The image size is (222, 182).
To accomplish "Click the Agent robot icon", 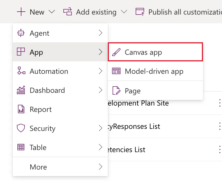I will [x=21, y=33].
